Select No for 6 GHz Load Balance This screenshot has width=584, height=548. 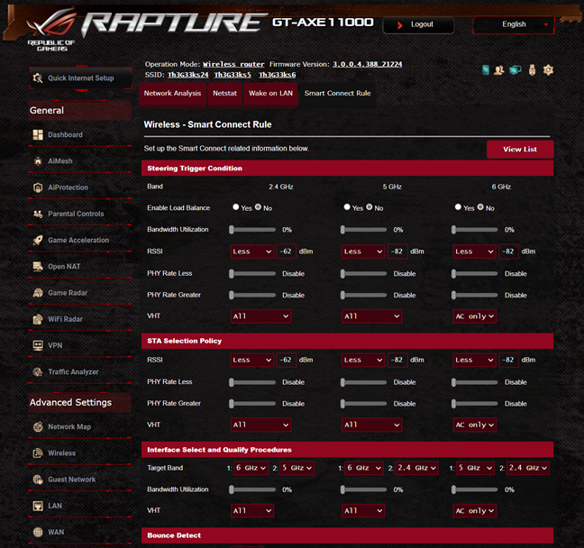(480, 206)
